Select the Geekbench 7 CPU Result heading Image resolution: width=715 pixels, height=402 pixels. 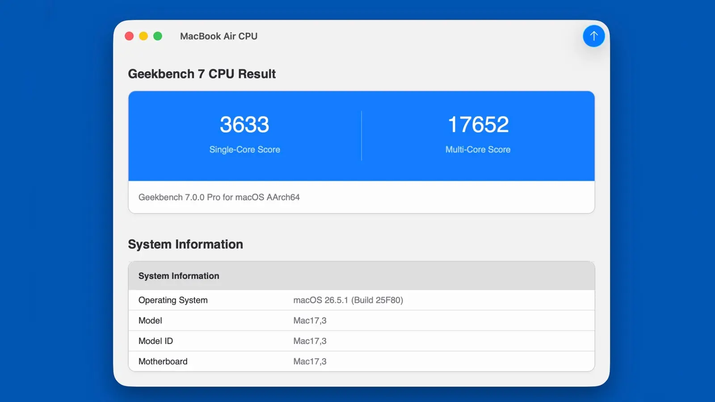202,74
